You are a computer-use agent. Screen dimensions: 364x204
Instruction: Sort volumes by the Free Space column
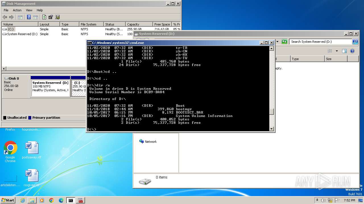point(162,24)
